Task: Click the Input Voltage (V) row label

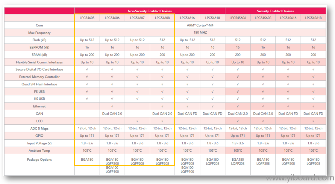Action: click(39, 143)
